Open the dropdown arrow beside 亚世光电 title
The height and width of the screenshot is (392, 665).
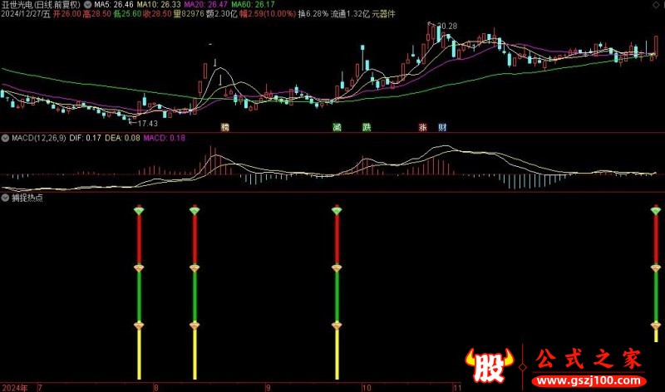tap(87, 5)
